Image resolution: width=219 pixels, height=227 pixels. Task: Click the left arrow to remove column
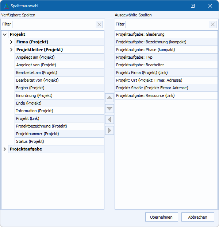pos(109,120)
